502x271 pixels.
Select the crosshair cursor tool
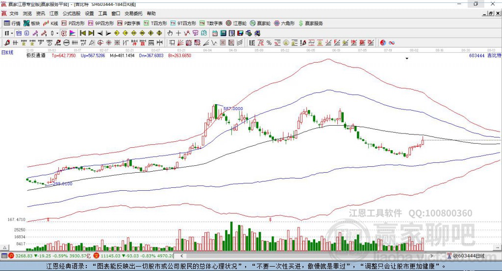178,33
